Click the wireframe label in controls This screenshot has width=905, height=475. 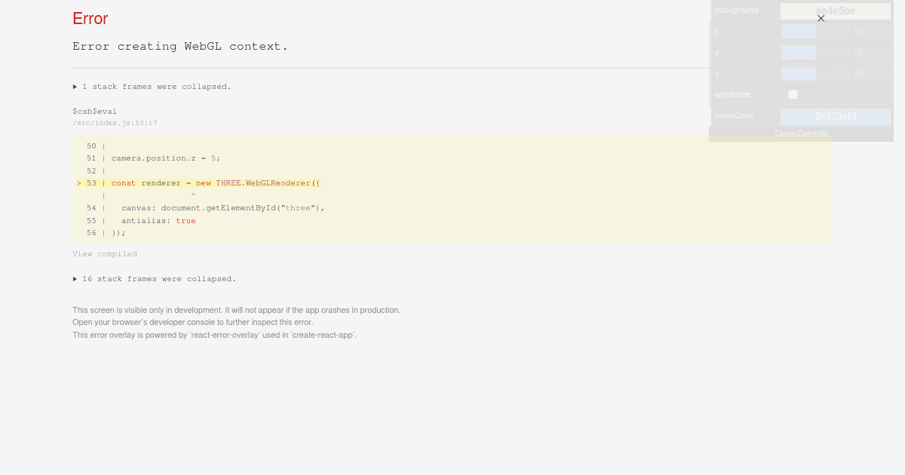pyautogui.click(x=732, y=95)
